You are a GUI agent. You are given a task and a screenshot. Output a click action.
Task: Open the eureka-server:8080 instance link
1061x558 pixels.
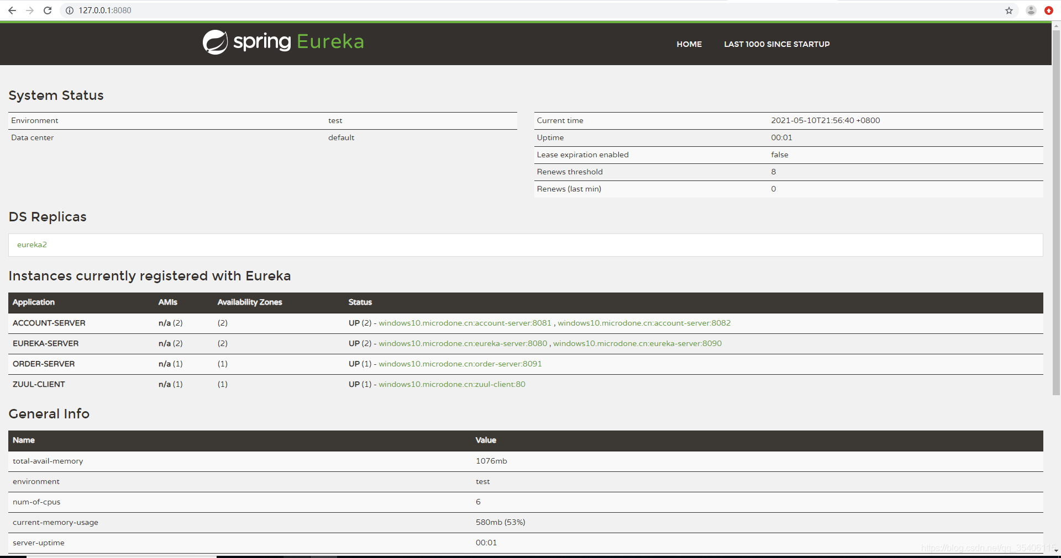coord(463,343)
